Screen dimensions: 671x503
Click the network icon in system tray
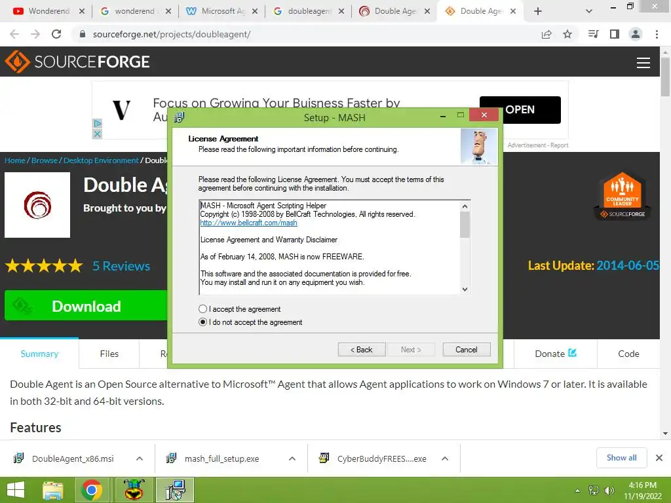594,491
